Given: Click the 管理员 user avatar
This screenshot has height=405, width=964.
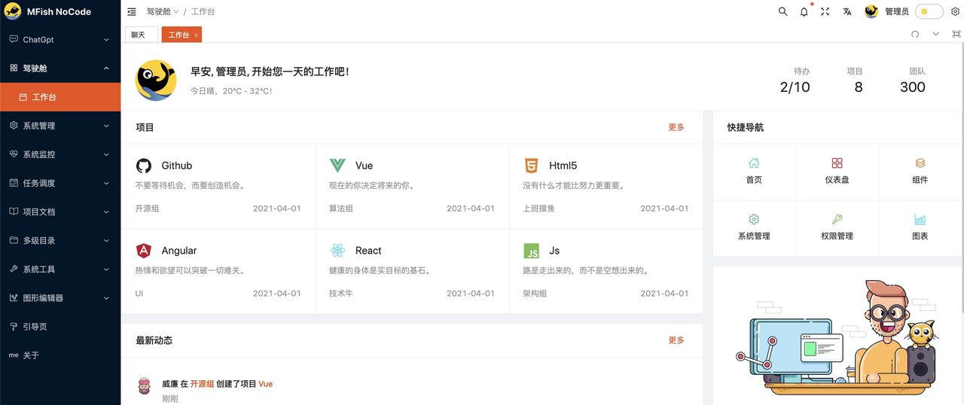Looking at the screenshot, I should click(871, 11).
